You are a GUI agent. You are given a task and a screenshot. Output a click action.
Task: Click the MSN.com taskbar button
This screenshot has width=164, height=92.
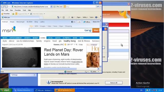tap(44, 90)
